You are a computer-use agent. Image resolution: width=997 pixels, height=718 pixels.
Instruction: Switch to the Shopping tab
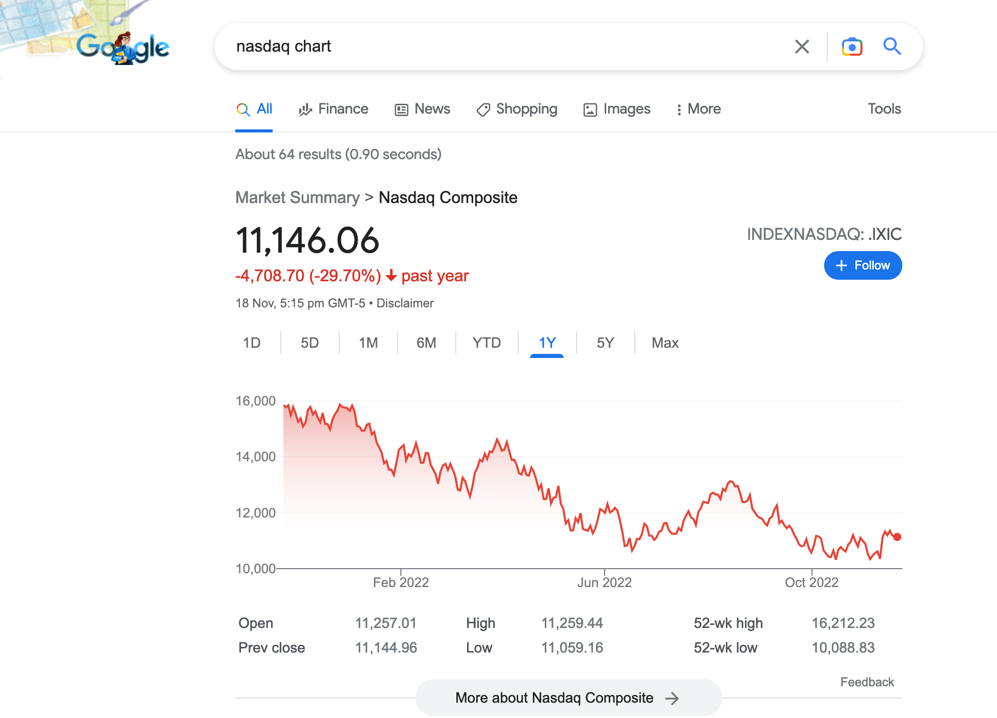pyautogui.click(x=517, y=109)
